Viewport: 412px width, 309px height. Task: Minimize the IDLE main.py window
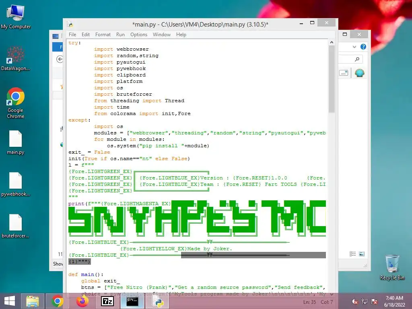point(301,23)
